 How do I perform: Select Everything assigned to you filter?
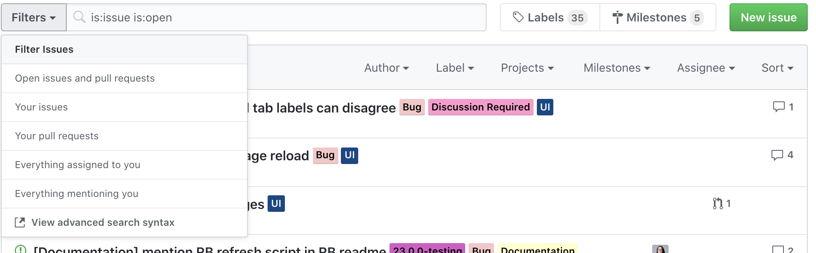[124, 165]
